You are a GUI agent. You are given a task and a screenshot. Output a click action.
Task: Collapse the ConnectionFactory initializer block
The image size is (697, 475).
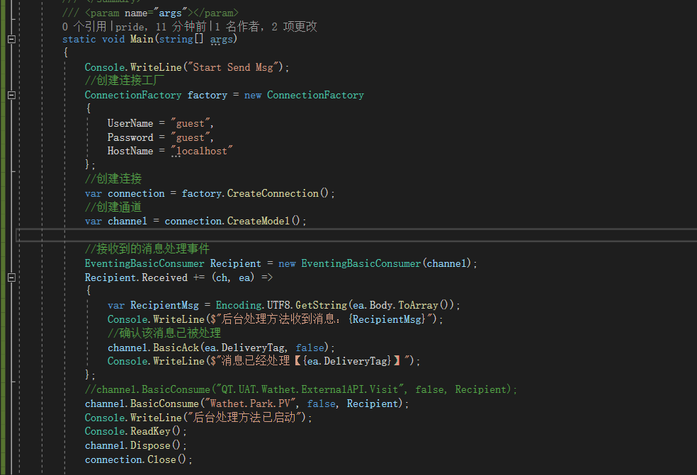click(x=12, y=95)
